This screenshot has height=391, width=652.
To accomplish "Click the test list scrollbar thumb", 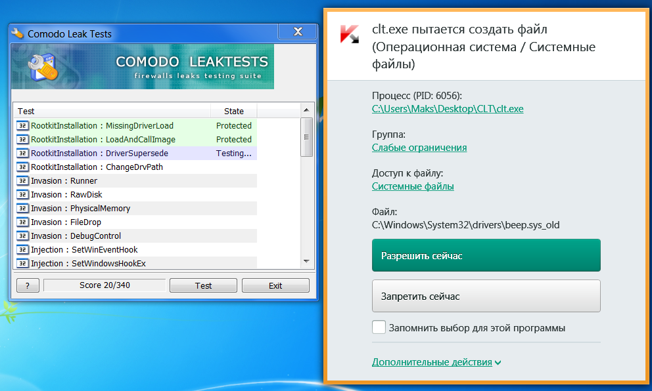I will tap(306, 137).
